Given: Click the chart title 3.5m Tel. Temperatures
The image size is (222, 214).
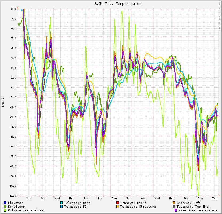Looking at the screenshot, I should pyautogui.click(x=118, y=4).
